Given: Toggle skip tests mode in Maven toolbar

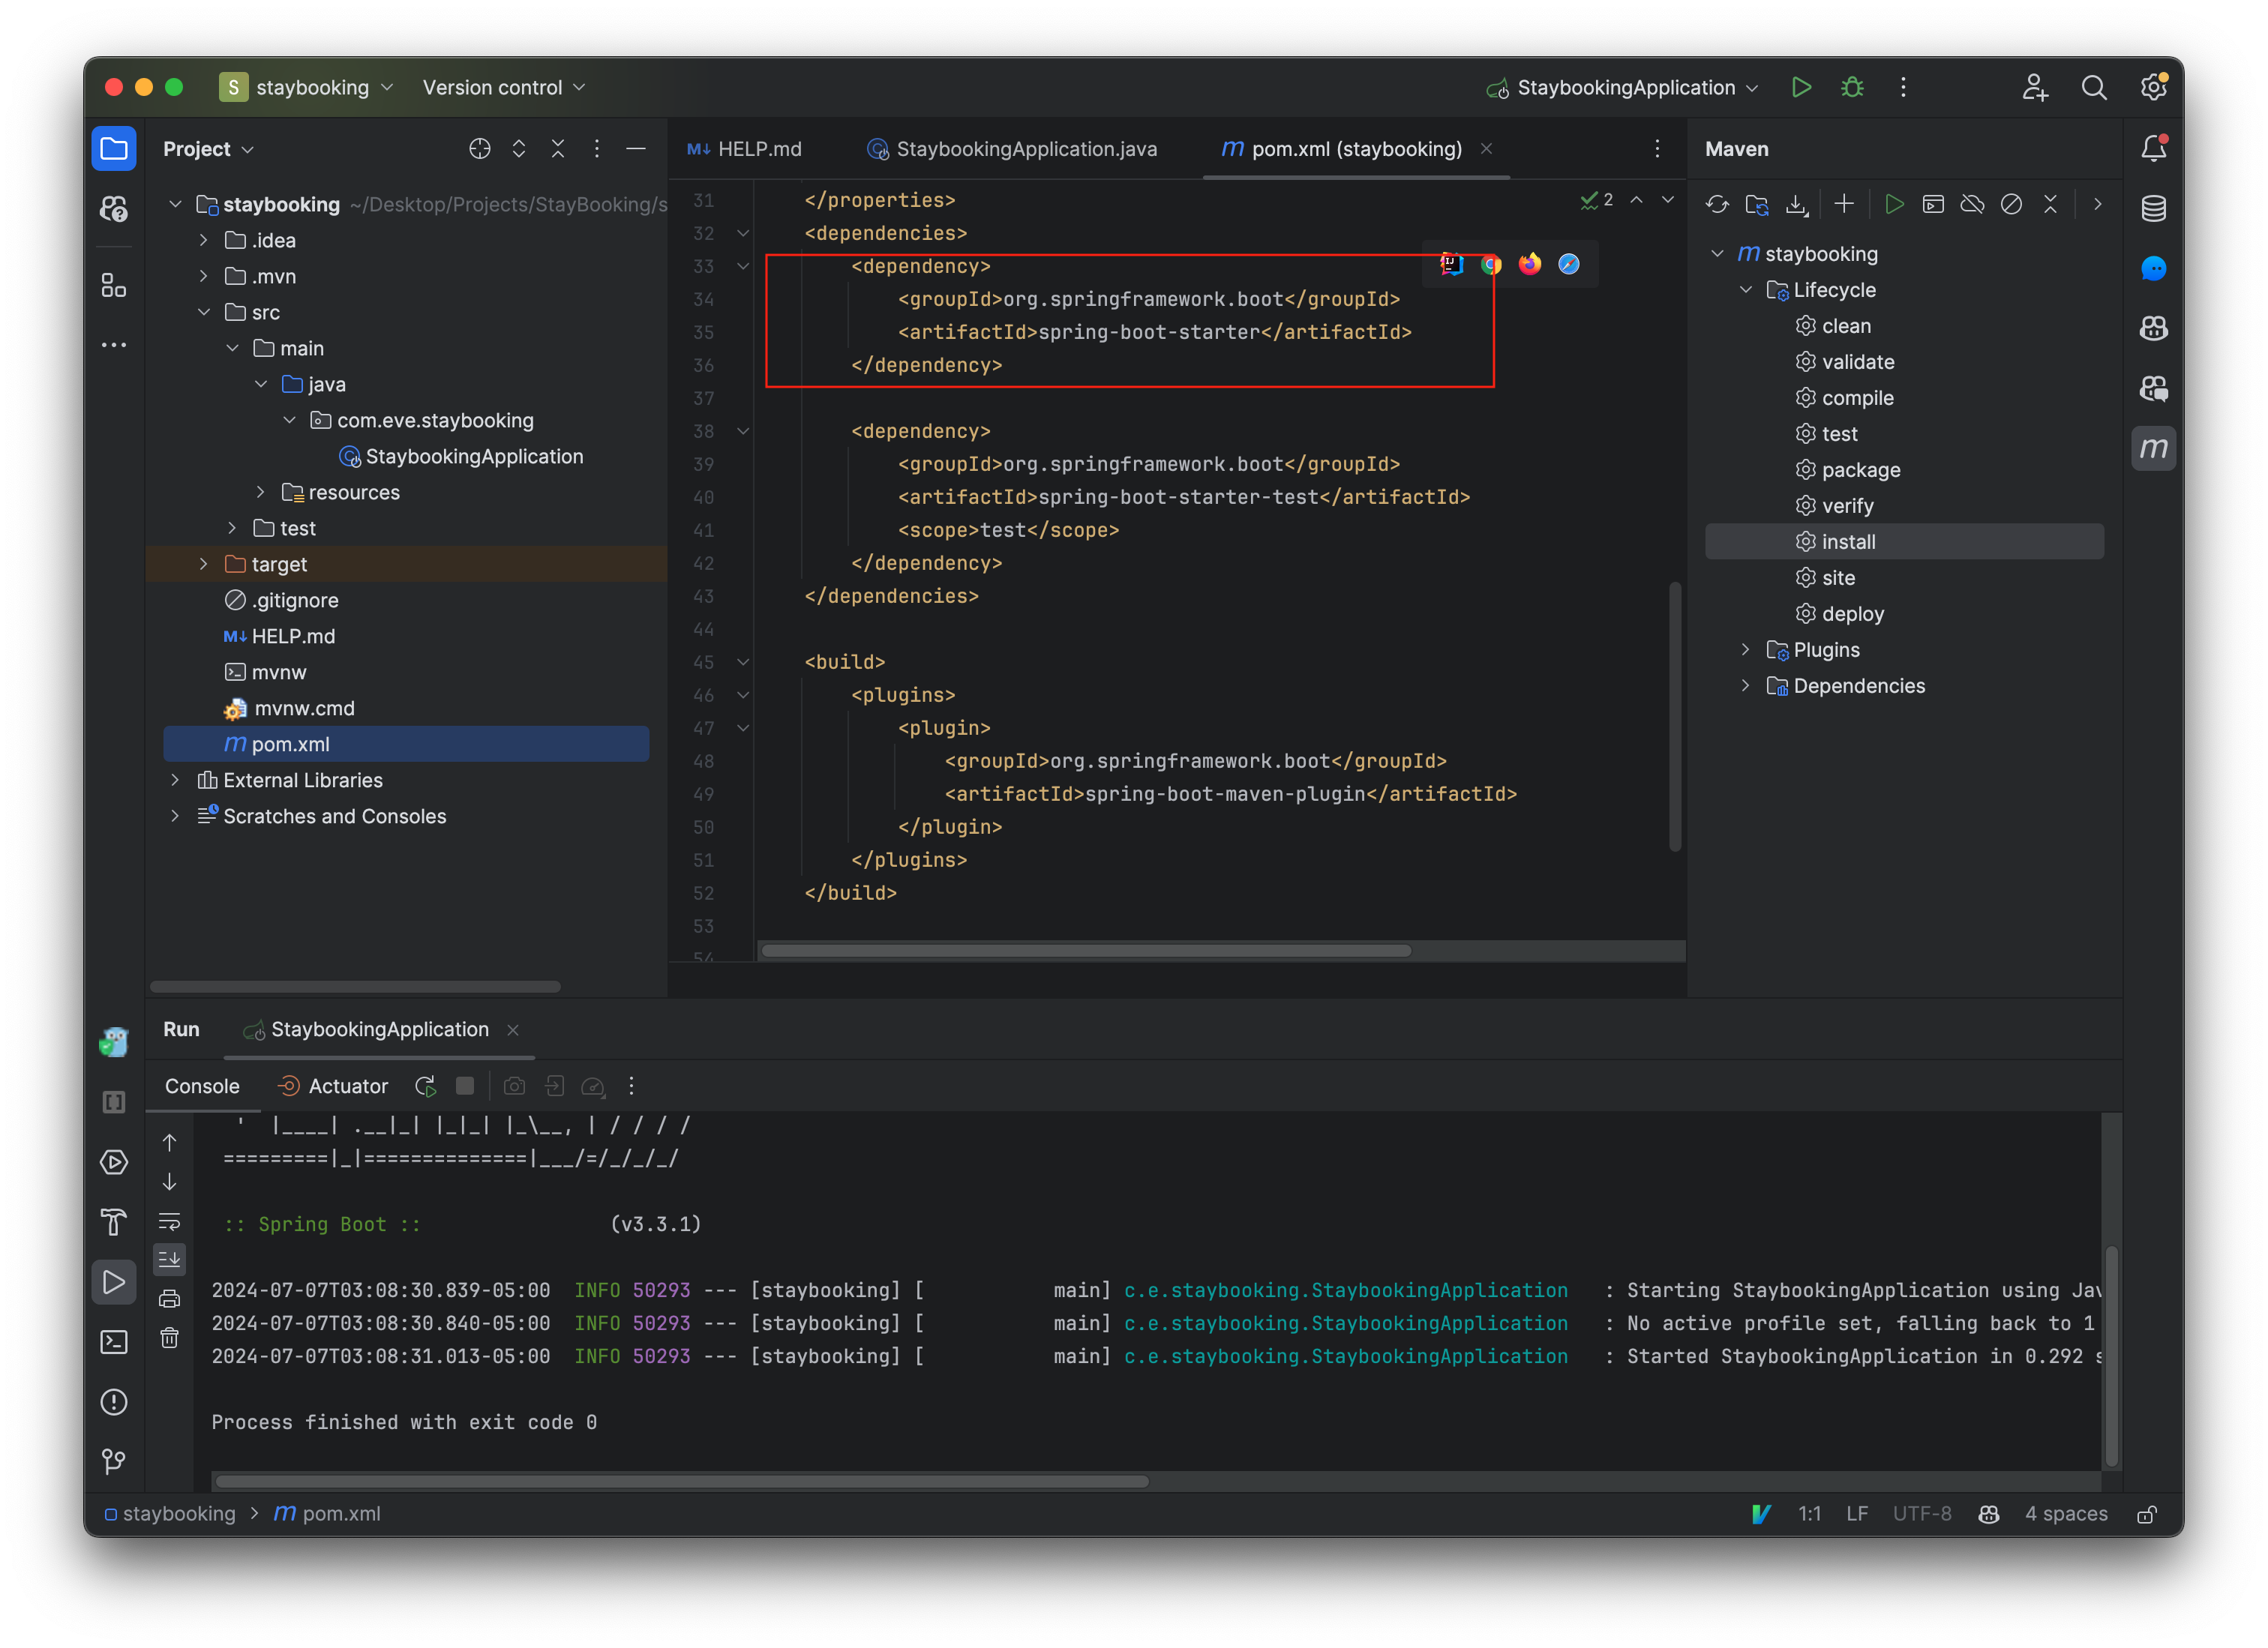Looking at the screenshot, I should tap(2011, 205).
